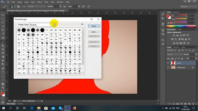Select the Brush tool in left toolbar
The width and height of the screenshot is (198, 111).
(x=3, y=42)
